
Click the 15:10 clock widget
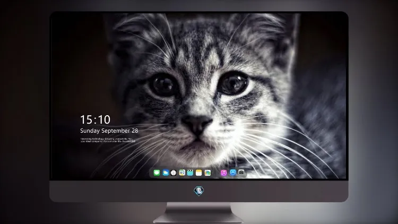tap(96, 119)
